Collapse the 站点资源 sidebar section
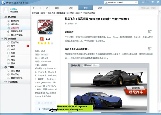The height and width of the screenshot is (115, 161). (2, 17)
